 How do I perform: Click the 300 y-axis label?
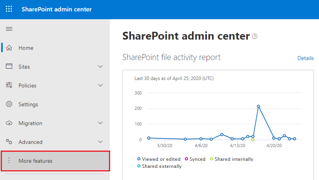pyautogui.click(x=138, y=93)
